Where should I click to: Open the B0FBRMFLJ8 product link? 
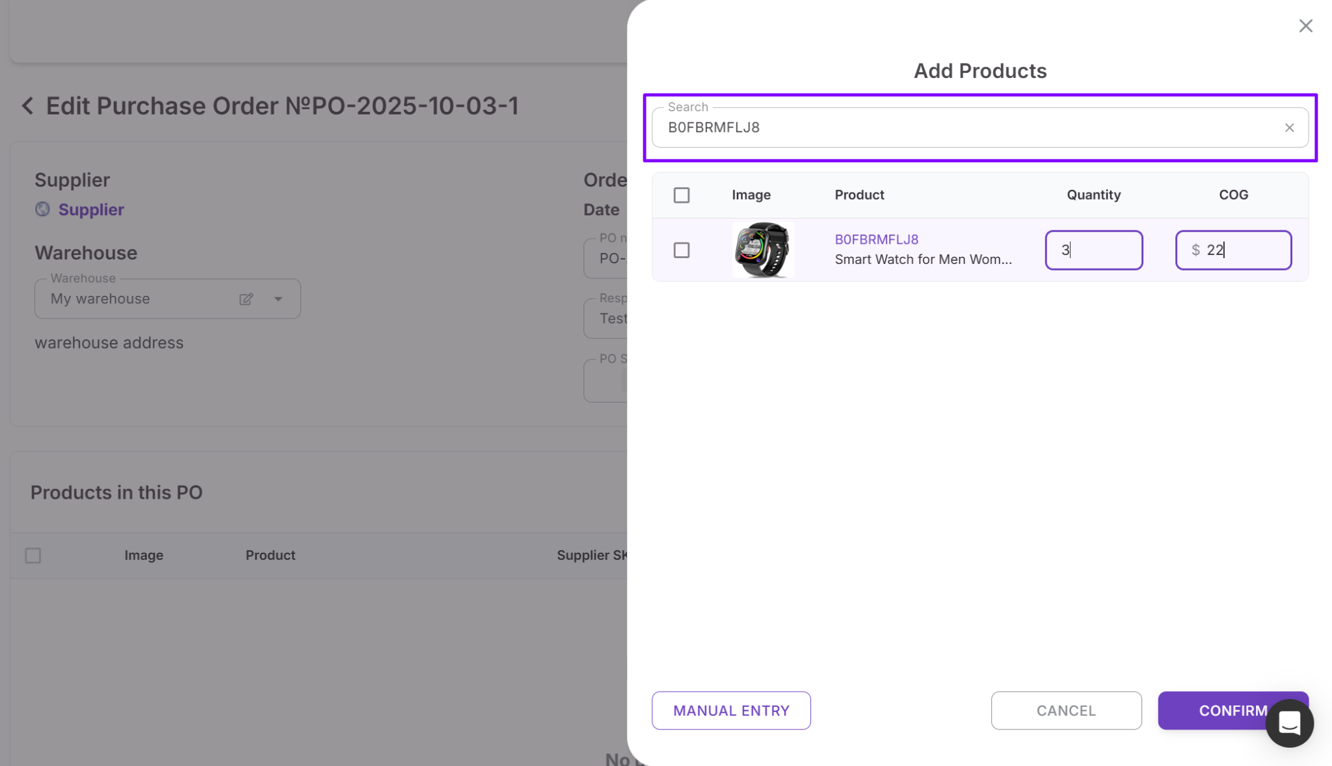876,239
